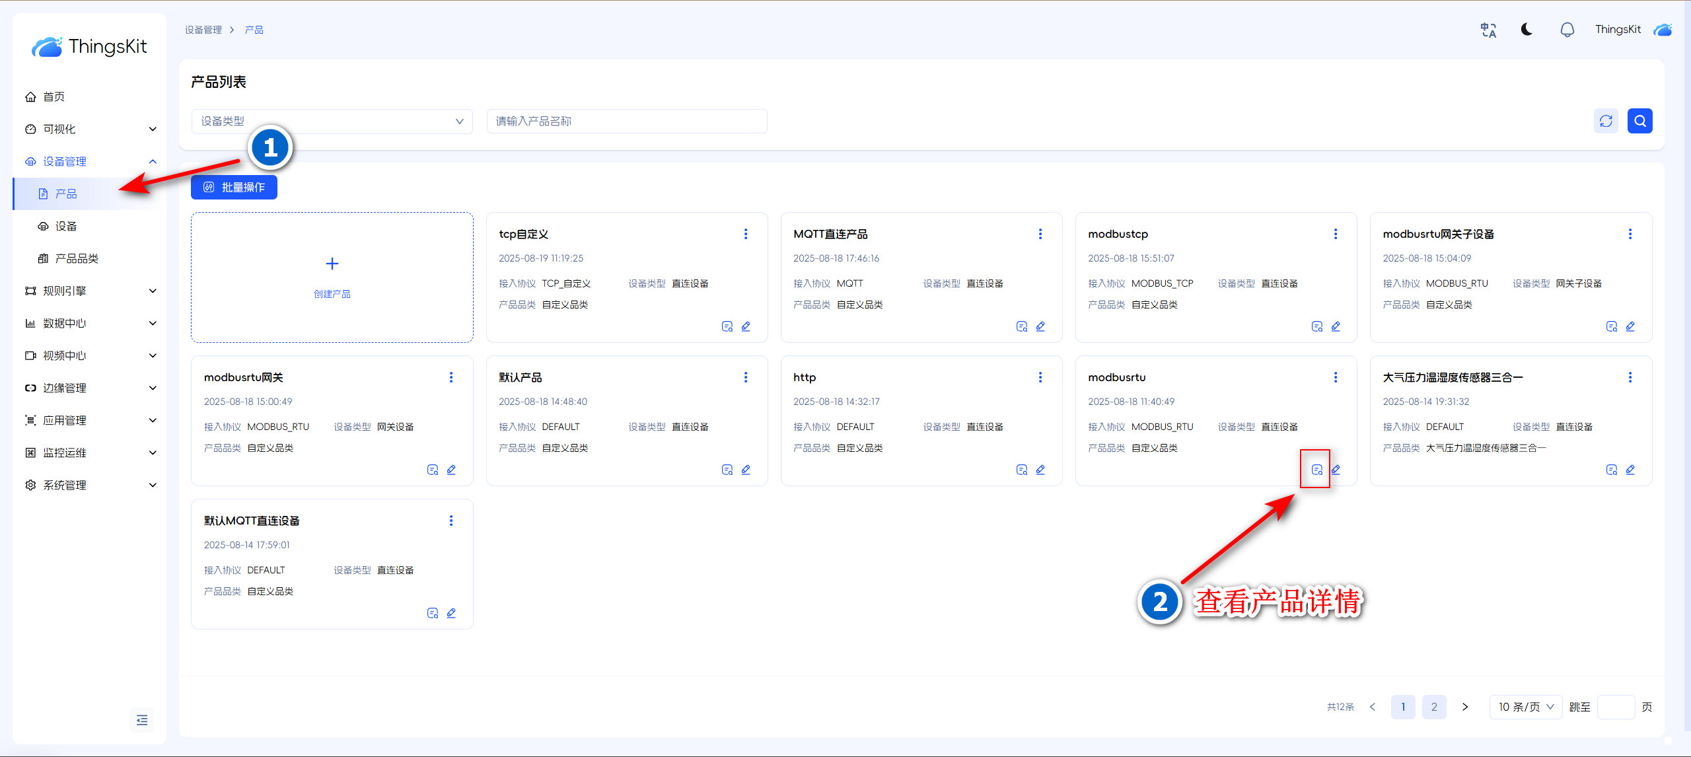This screenshot has height=757, width=1691.
Task: Click edit pencil icon on tcp自定义 card
Action: tap(746, 326)
